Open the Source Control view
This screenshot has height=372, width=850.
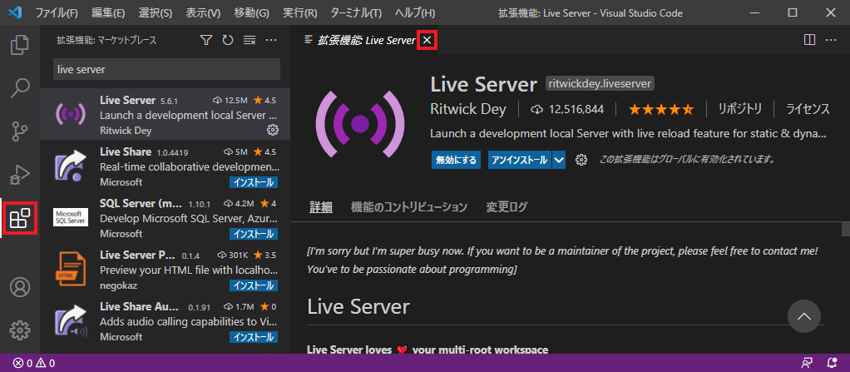click(20, 131)
